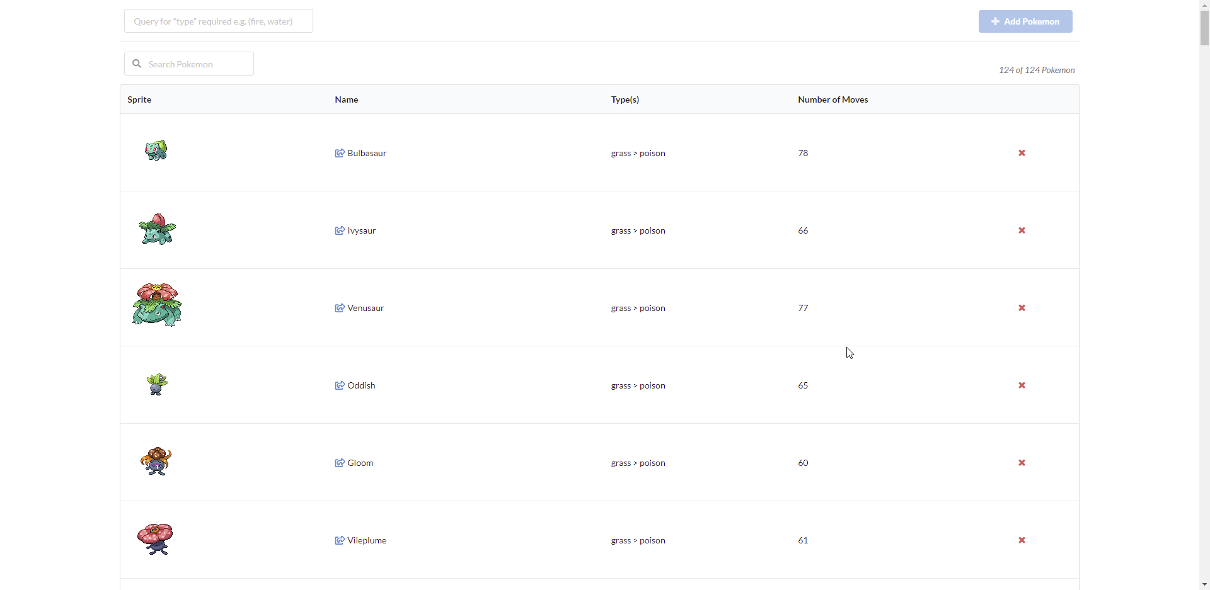1210x590 pixels.
Task: Delete Bulbasaur using the red X
Action: coord(1021,152)
